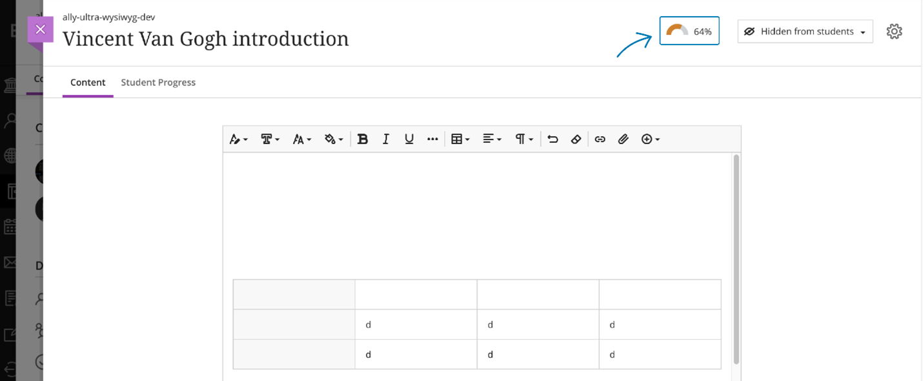Toggle bold formatting in the editor
The height and width of the screenshot is (381, 923).
(363, 139)
